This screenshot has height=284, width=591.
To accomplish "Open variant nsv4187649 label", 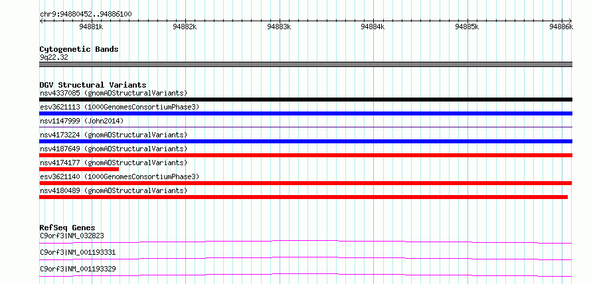I will point(114,149).
